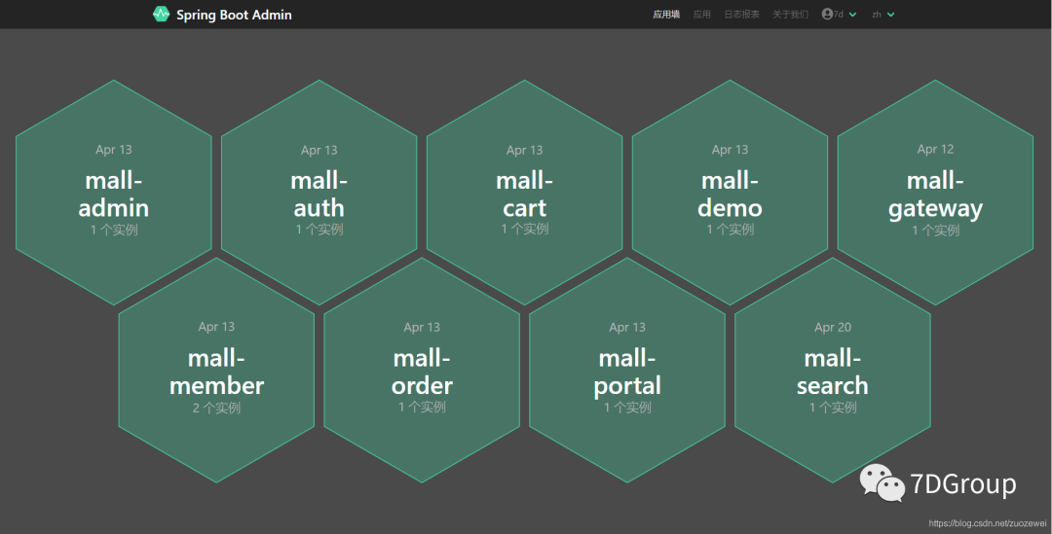Viewport: 1052px width, 534px height.
Task: Open the mall-cart application hexagon
Action: [x=525, y=193]
